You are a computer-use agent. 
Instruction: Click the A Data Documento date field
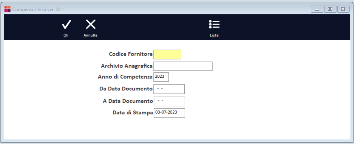coord(169,101)
